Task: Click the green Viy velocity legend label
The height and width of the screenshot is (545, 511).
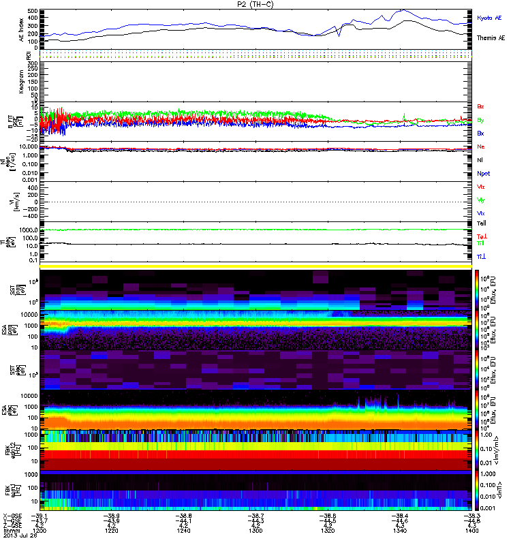Action: 481,200
